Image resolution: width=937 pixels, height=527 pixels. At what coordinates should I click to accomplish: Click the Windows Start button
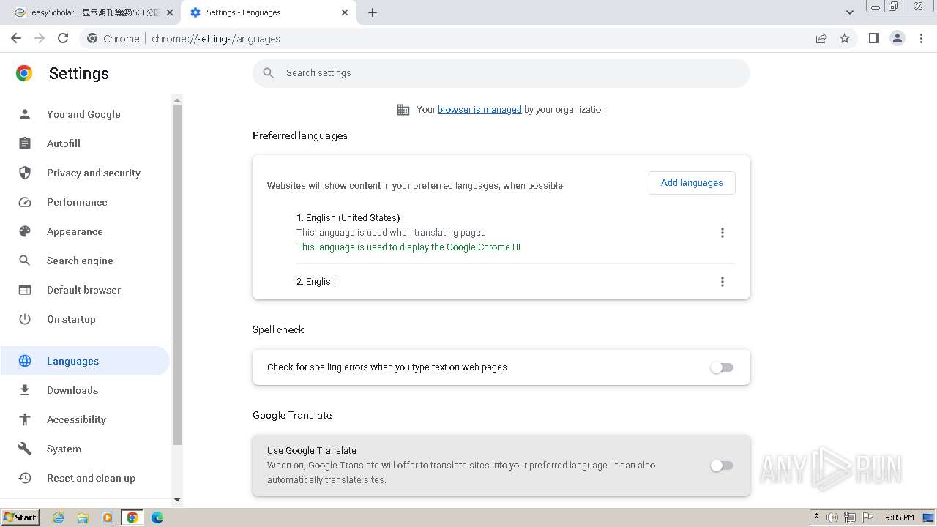(x=20, y=517)
